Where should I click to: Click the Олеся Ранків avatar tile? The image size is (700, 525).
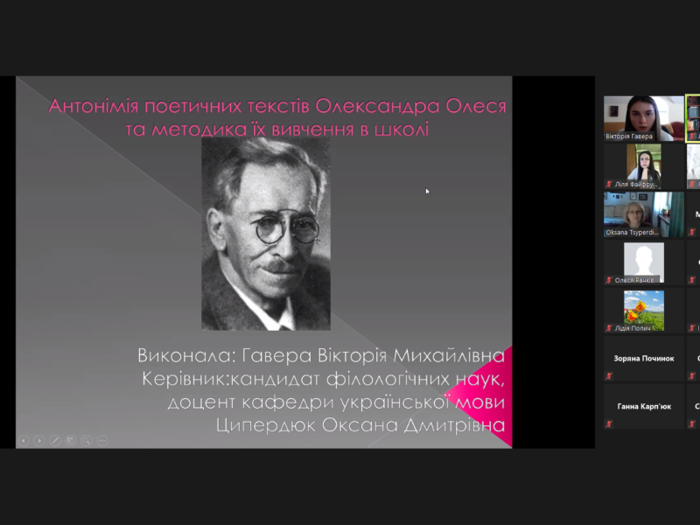tap(644, 261)
